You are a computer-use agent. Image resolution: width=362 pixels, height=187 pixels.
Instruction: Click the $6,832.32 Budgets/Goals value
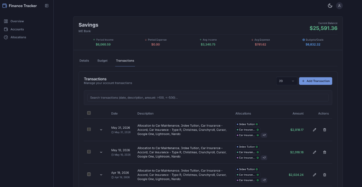pyautogui.click(x=313, y=44)
